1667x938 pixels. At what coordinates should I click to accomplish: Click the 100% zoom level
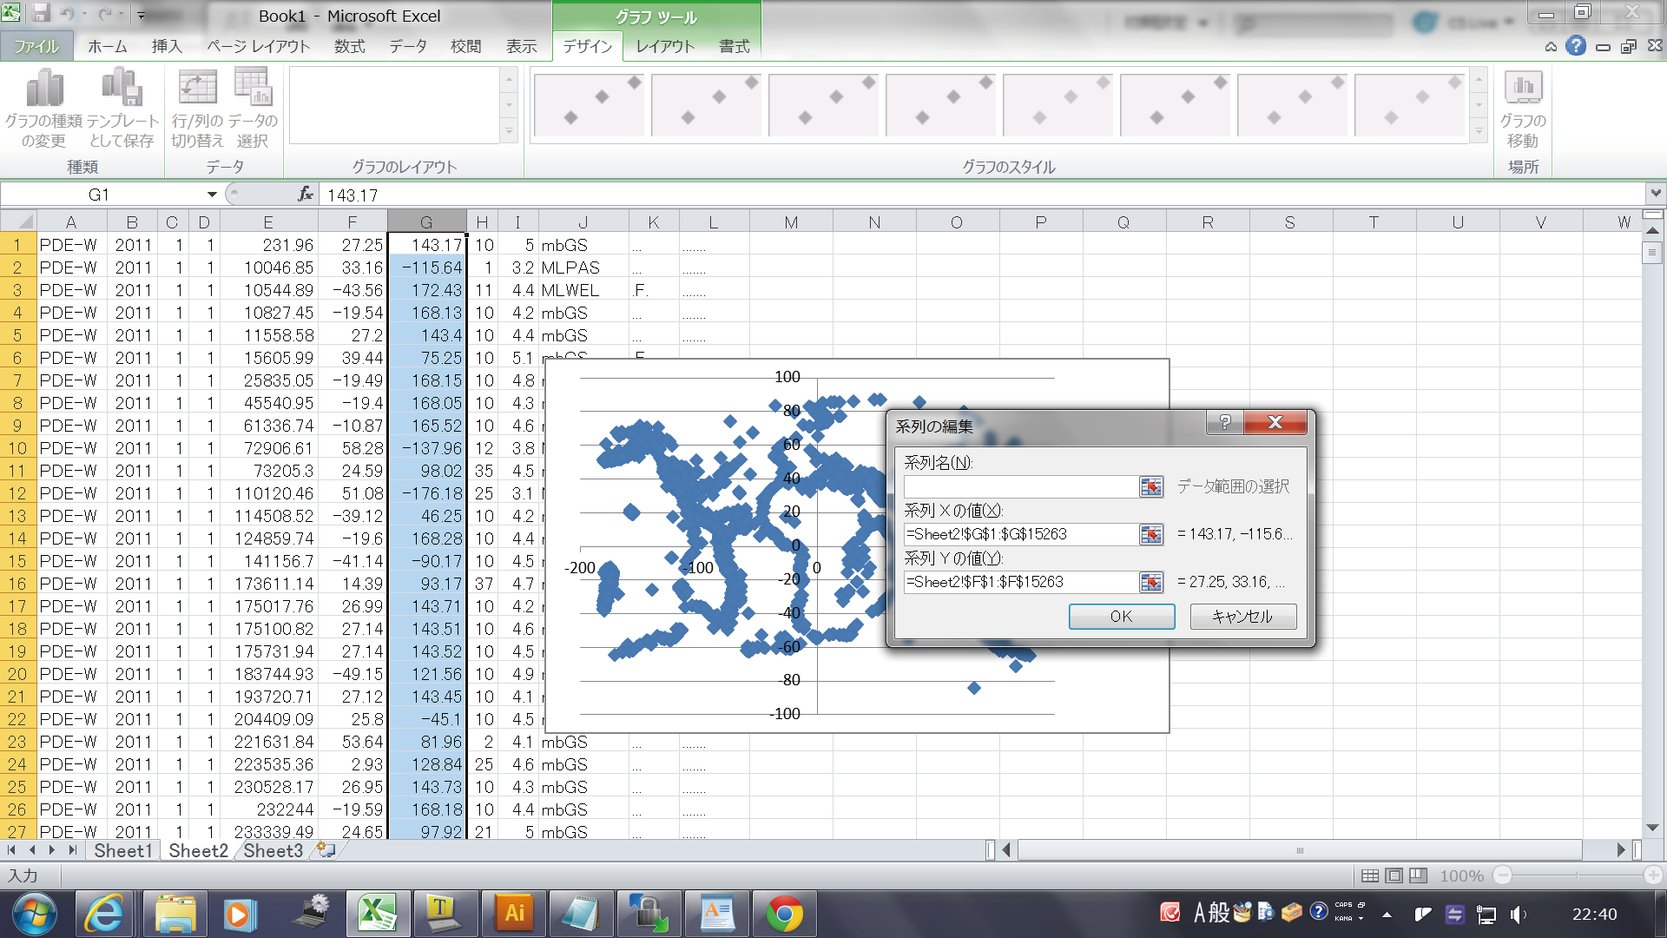[1462, 875]
